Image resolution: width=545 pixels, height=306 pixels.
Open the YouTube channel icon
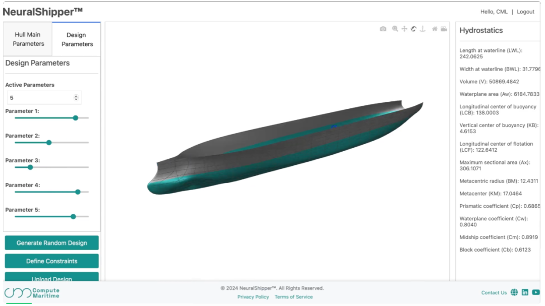coord(536,292)
